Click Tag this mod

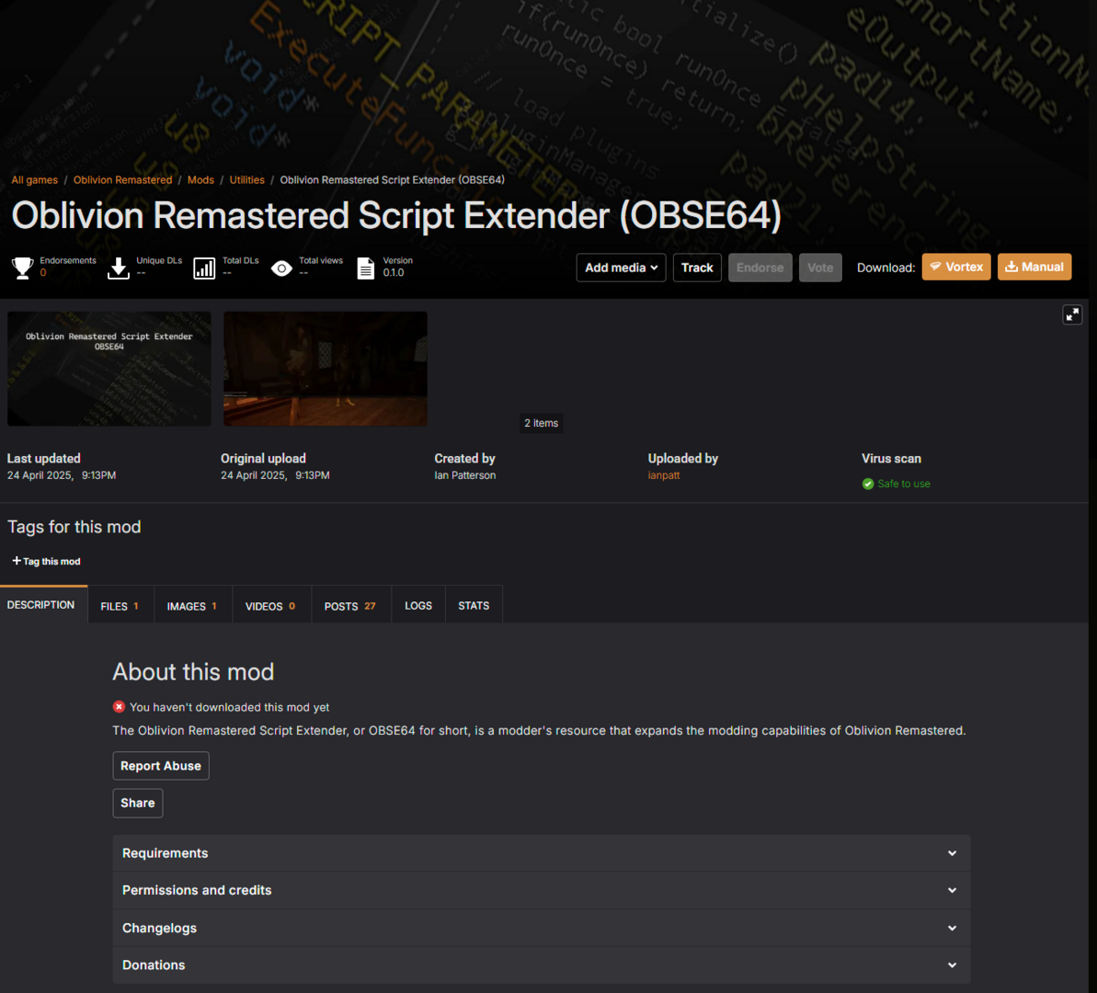pos(46,561)
